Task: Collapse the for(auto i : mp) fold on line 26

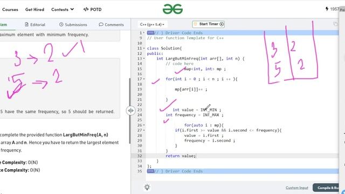Action: 144,125
